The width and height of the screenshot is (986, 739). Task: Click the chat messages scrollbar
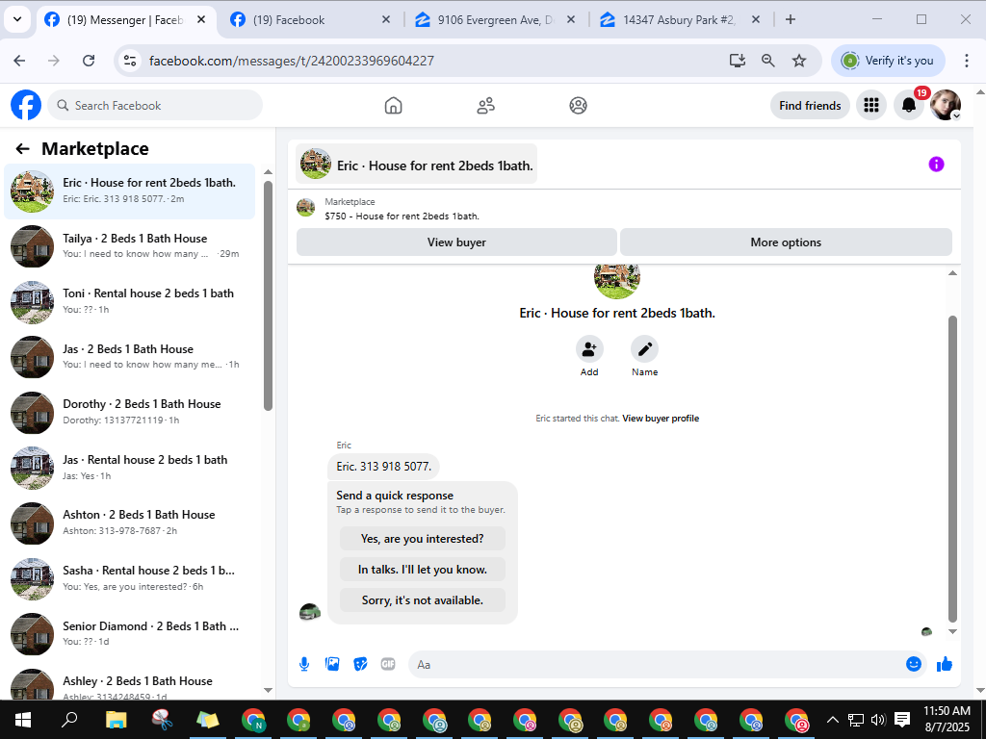point(952,469)
